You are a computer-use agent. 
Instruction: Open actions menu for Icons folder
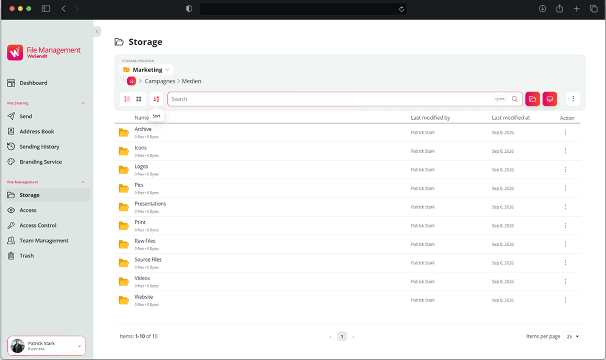click(565, 151)
